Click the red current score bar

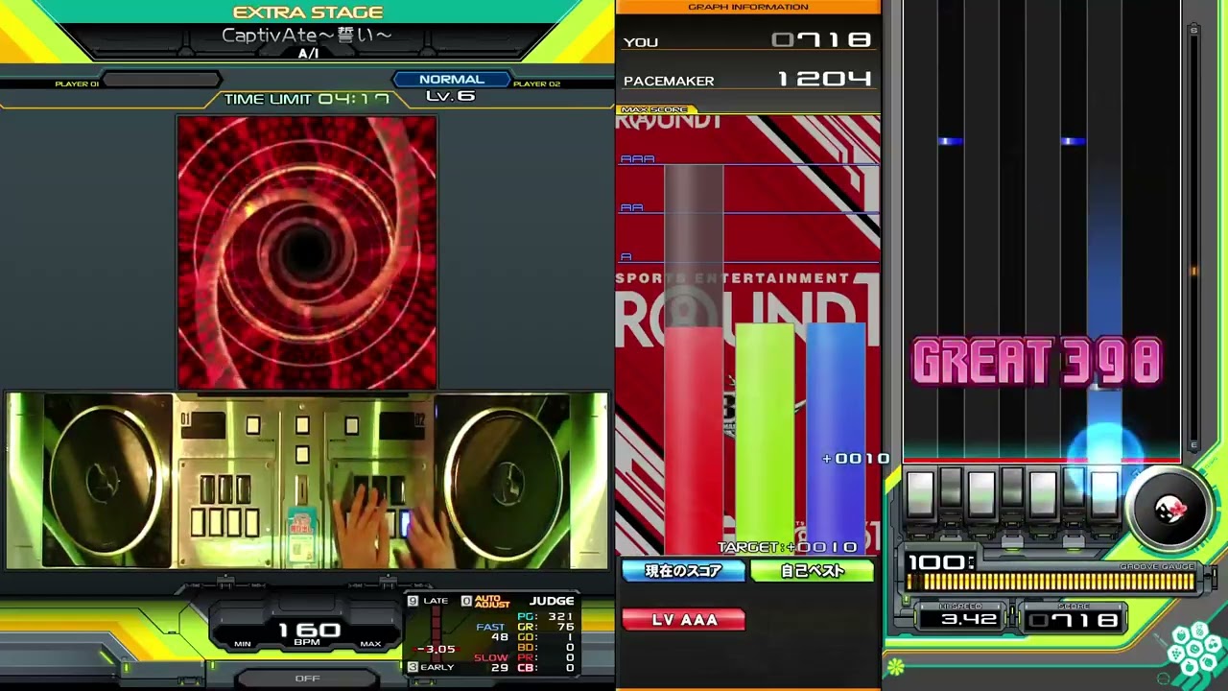pyautogui.click(x=693, y=441)
